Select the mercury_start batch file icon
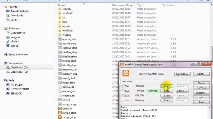 (x=60, y=69)
